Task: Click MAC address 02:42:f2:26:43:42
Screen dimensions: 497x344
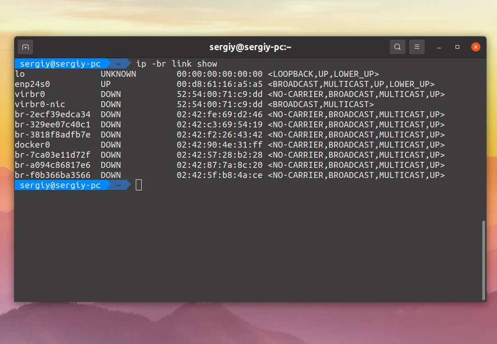Action: click(x=220, y=135)
